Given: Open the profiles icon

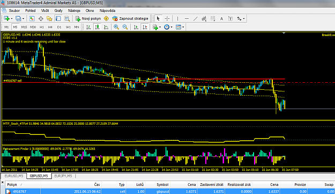Looking at the screenshot, I should (18, 19).
